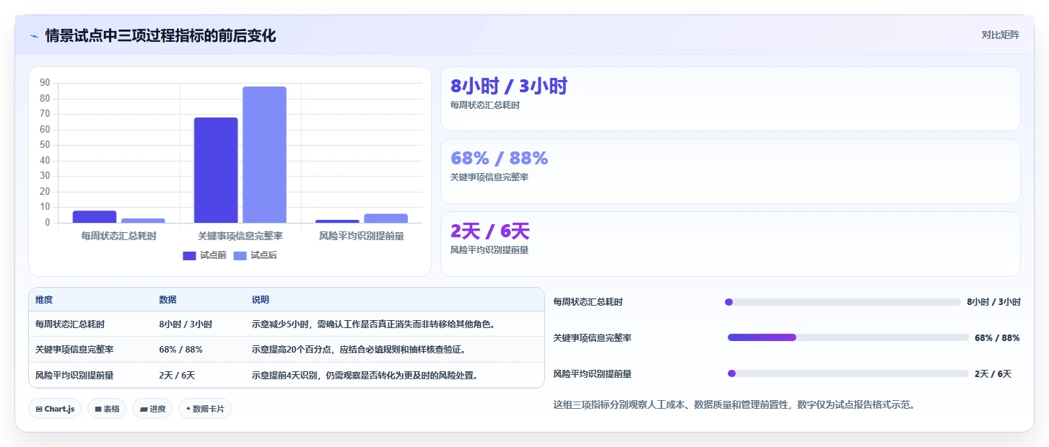Click the progress label 每周状态汇总耗时
Image resolution: width=1049 pixels, height=447 pixels.
(588, 302)
